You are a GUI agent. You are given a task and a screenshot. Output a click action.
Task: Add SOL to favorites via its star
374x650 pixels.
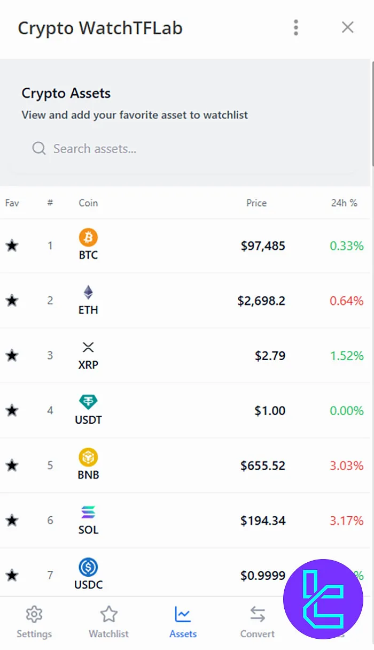(x=12, y=520)
